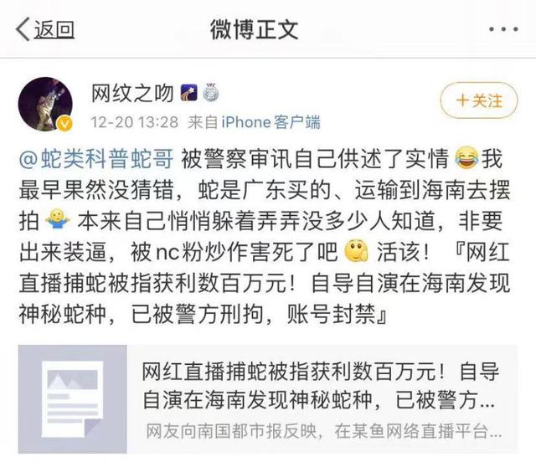Tap the iPhone客户端 source link

271,122
